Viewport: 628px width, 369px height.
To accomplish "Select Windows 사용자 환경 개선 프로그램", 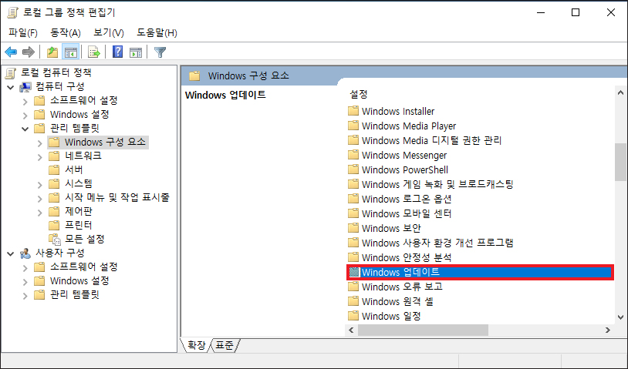I will 437,243.
